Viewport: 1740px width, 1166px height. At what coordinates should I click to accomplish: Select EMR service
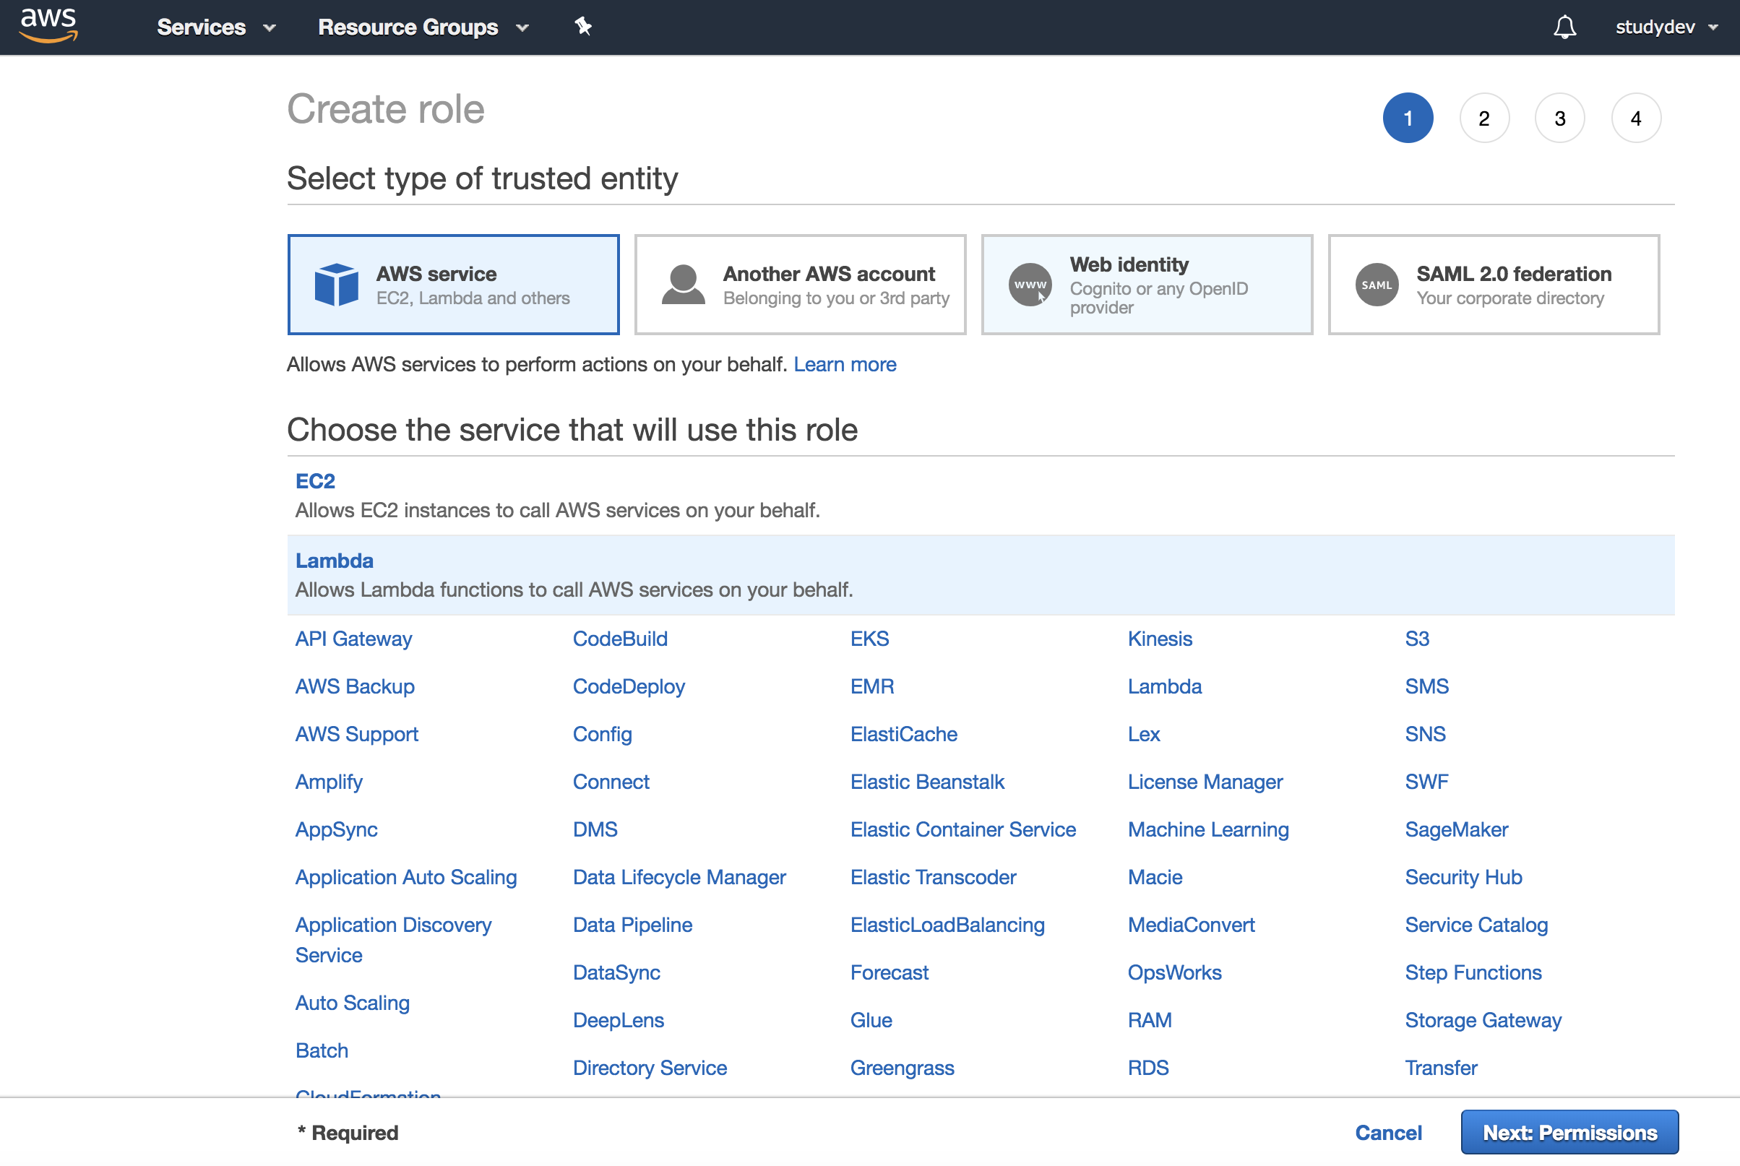(x=872, y=686)
